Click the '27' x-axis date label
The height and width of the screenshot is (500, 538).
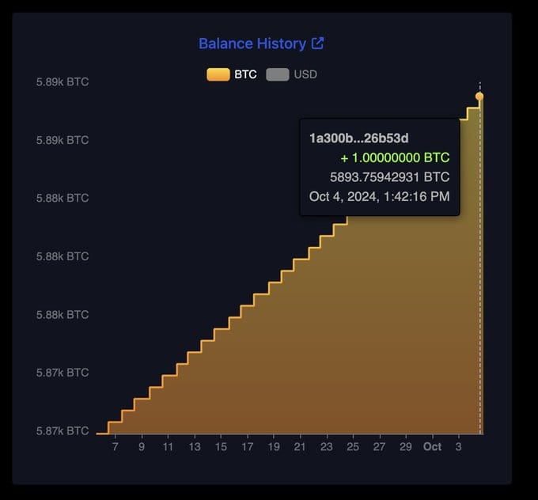[379, 446]
